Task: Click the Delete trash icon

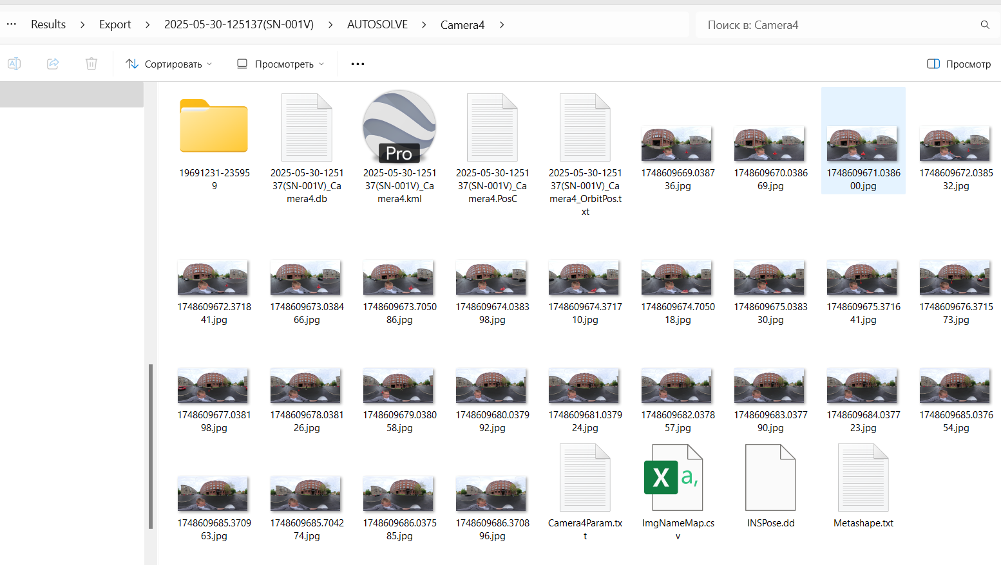Action: [91, 64]
